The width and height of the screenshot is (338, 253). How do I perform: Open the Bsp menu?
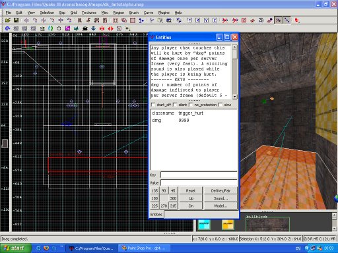[x=62, y=13]
